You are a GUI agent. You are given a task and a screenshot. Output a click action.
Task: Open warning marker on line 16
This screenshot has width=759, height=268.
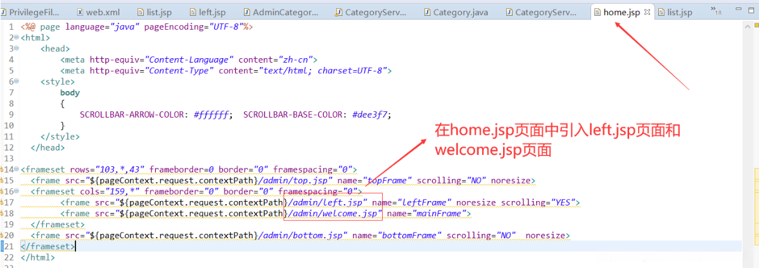2,192
